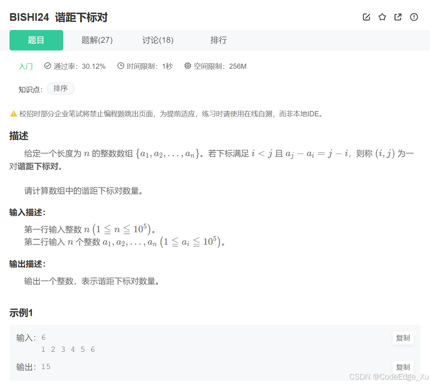Click the pass-rate checkmark icon

click(x=48, y=66)
